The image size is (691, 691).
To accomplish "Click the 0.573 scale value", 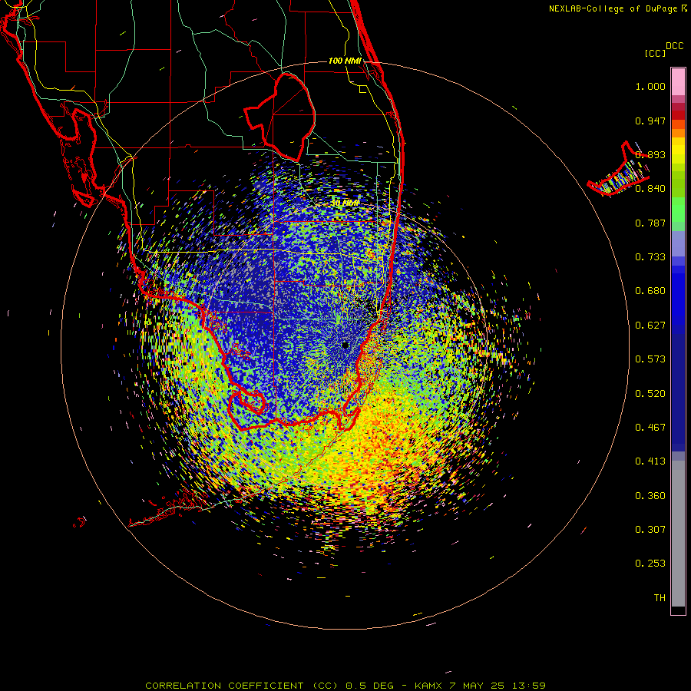I will coord(650,359).
